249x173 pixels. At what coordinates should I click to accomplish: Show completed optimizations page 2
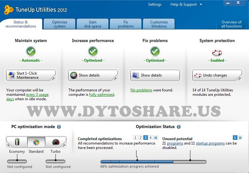point(140,138)
